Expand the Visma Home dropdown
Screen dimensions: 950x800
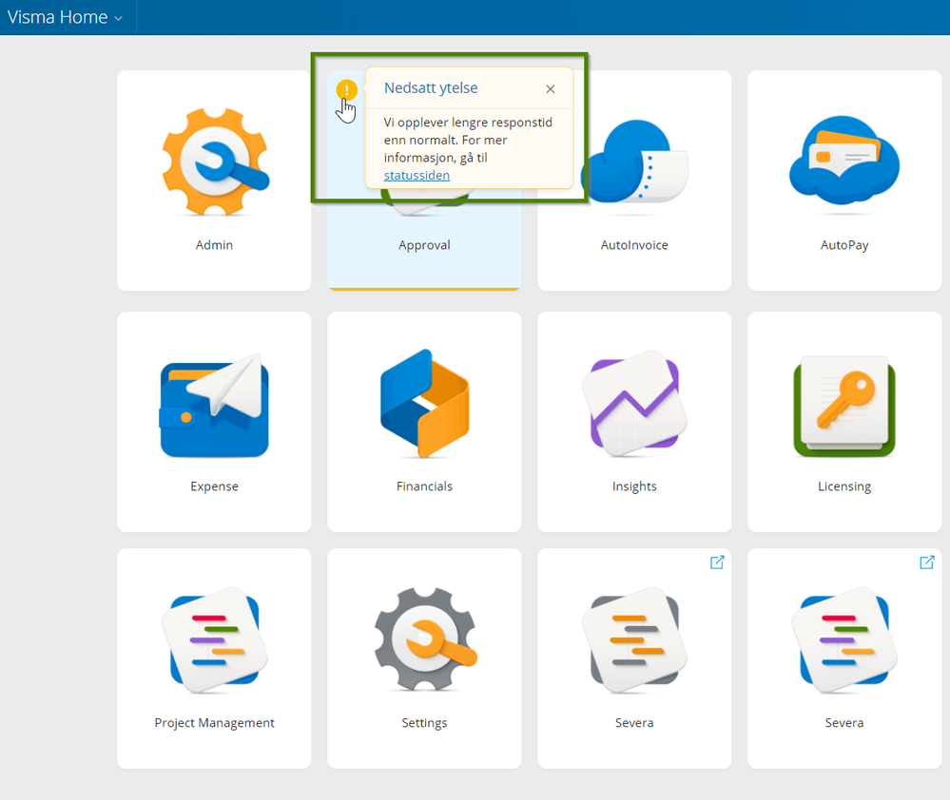pyautogui.click(x=66, y=17)
